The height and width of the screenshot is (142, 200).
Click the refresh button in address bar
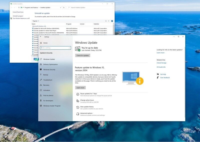click(64, 7)
